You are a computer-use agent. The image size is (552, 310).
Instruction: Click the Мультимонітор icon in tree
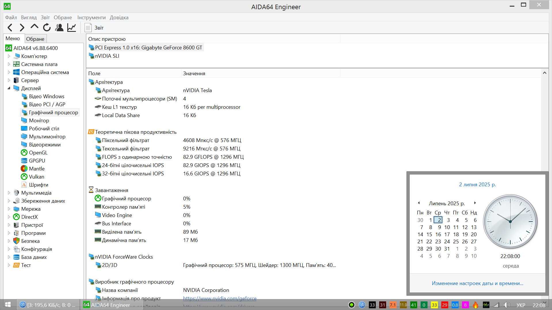(x=24, y=137)
